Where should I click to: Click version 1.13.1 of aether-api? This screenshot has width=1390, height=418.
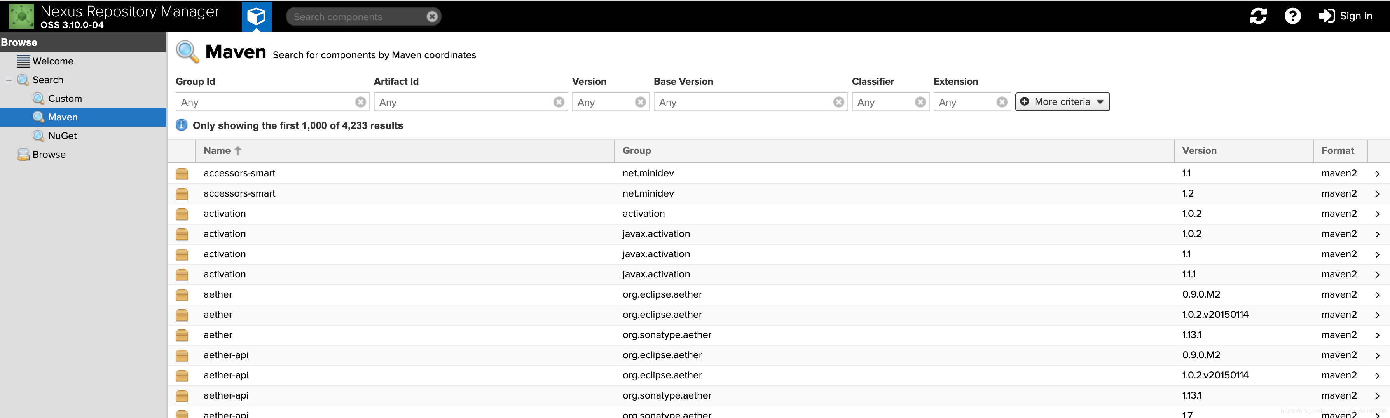(1191, 395)
